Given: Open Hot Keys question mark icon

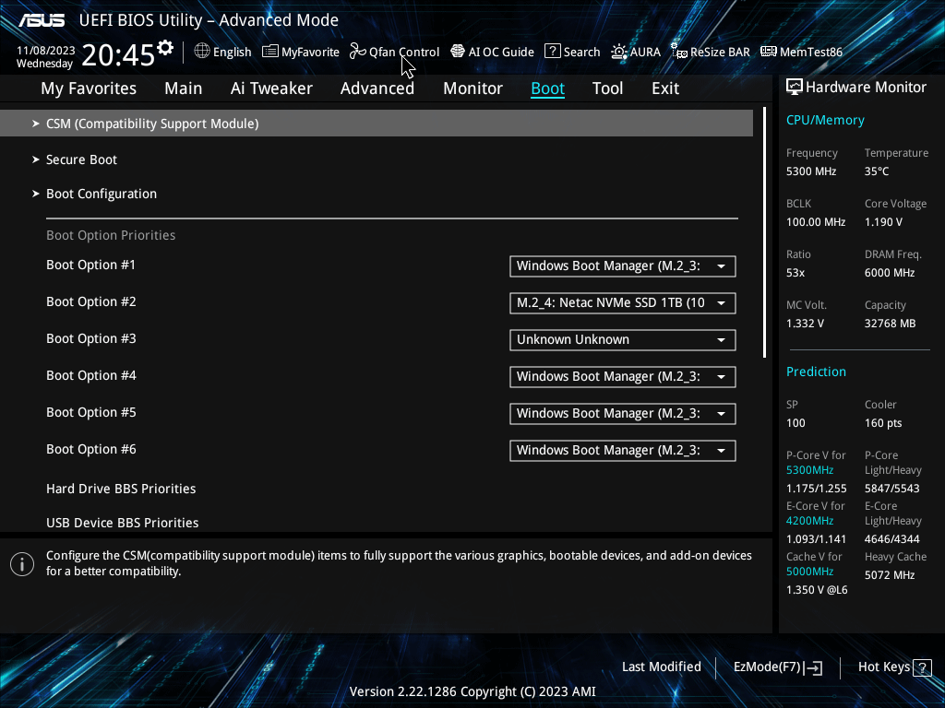Looking at the screenshot, I should tap(922, 667).
